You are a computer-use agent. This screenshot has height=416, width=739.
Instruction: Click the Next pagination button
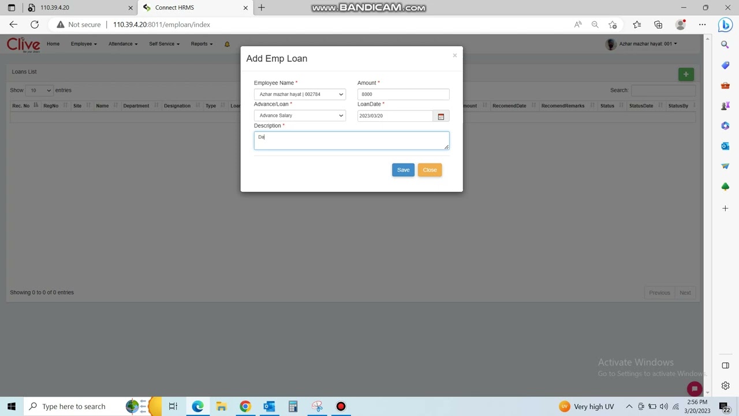pos(685,292)
